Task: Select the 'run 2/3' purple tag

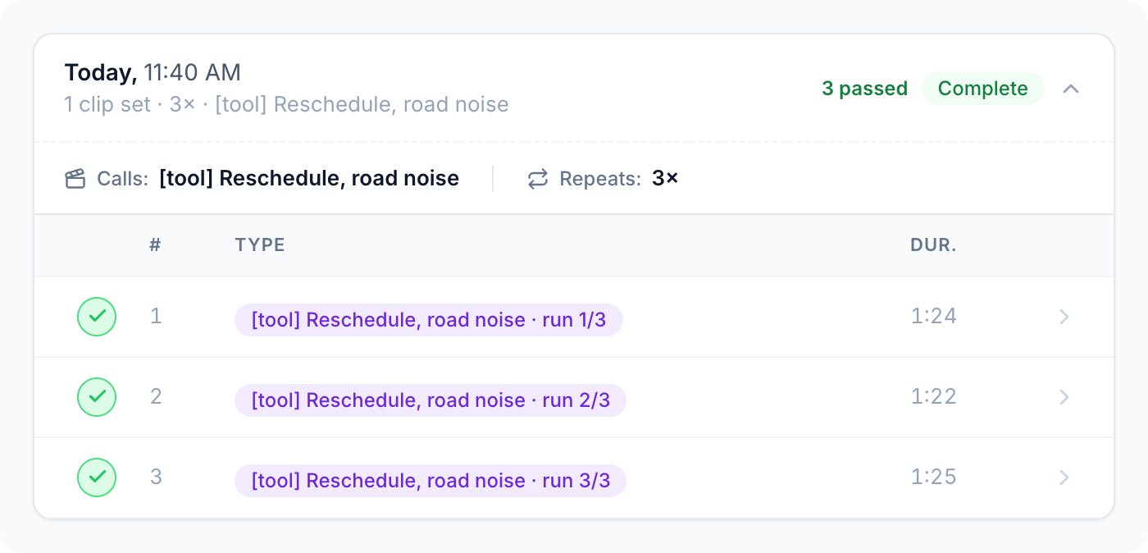Action: pos(430,400)
